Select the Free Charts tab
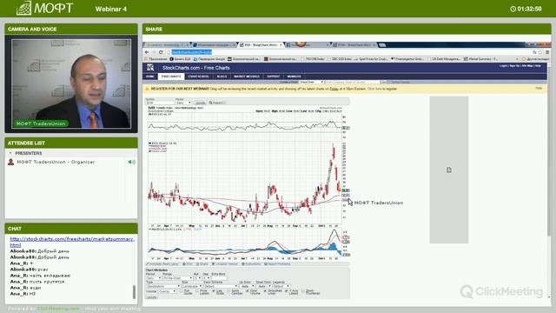 click(x=171, y=77)
